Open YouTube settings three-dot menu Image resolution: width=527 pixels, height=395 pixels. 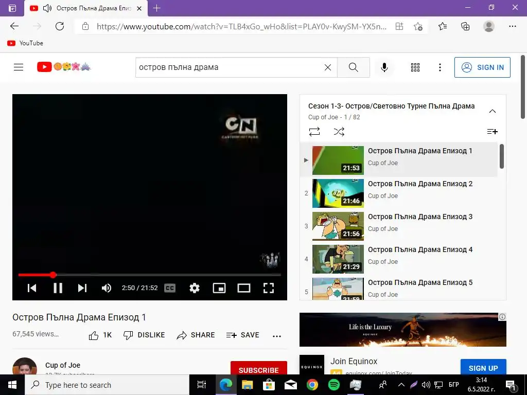[440, 67]
